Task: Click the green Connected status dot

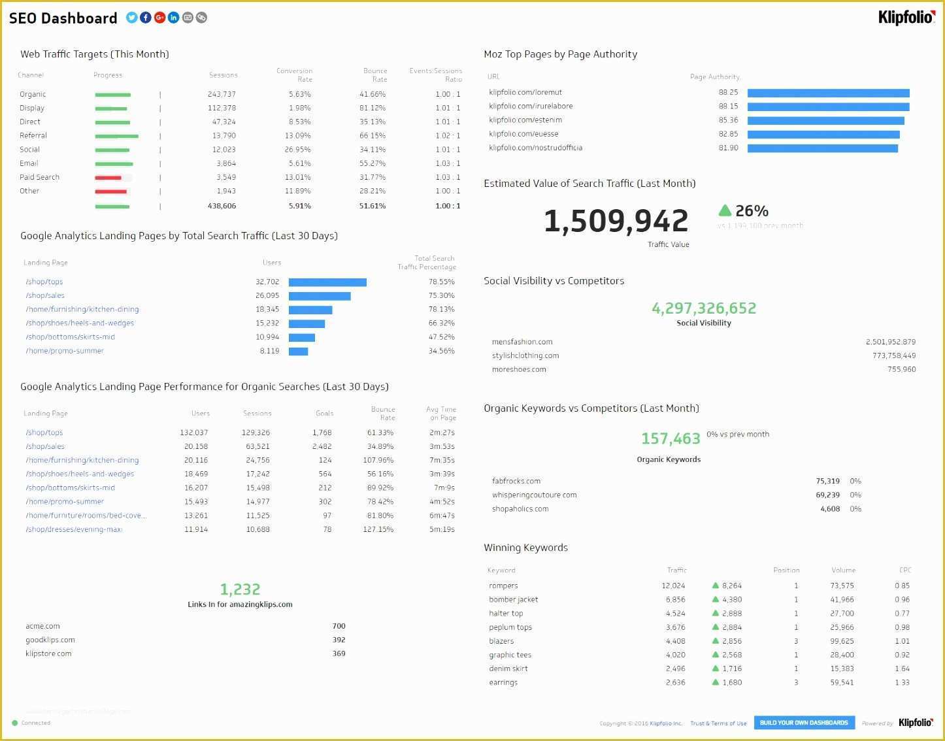Action: [x=15, y=723]
